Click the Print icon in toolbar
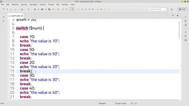189x106 pixels. [22, 9]
